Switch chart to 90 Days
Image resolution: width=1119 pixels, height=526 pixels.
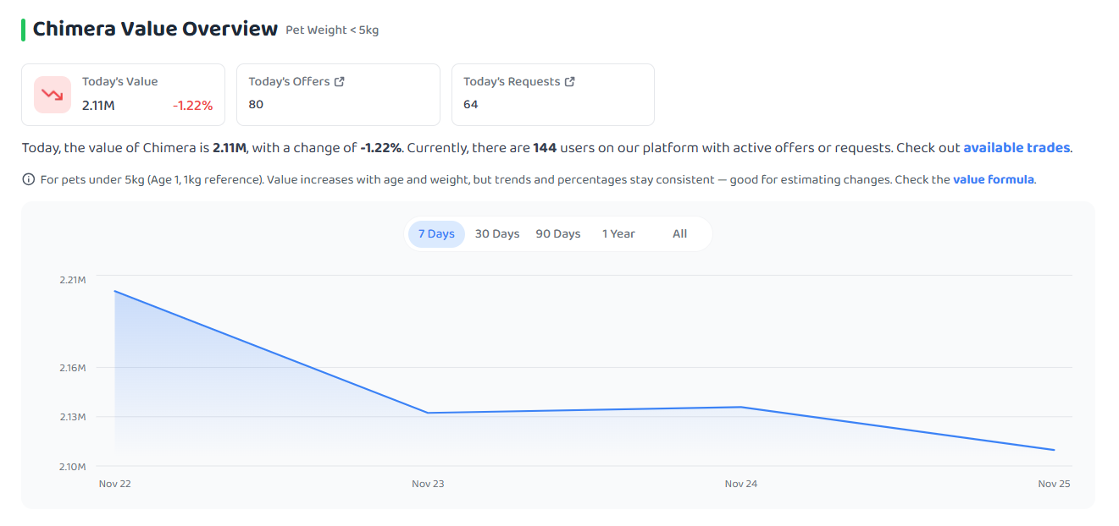point(558,234)
